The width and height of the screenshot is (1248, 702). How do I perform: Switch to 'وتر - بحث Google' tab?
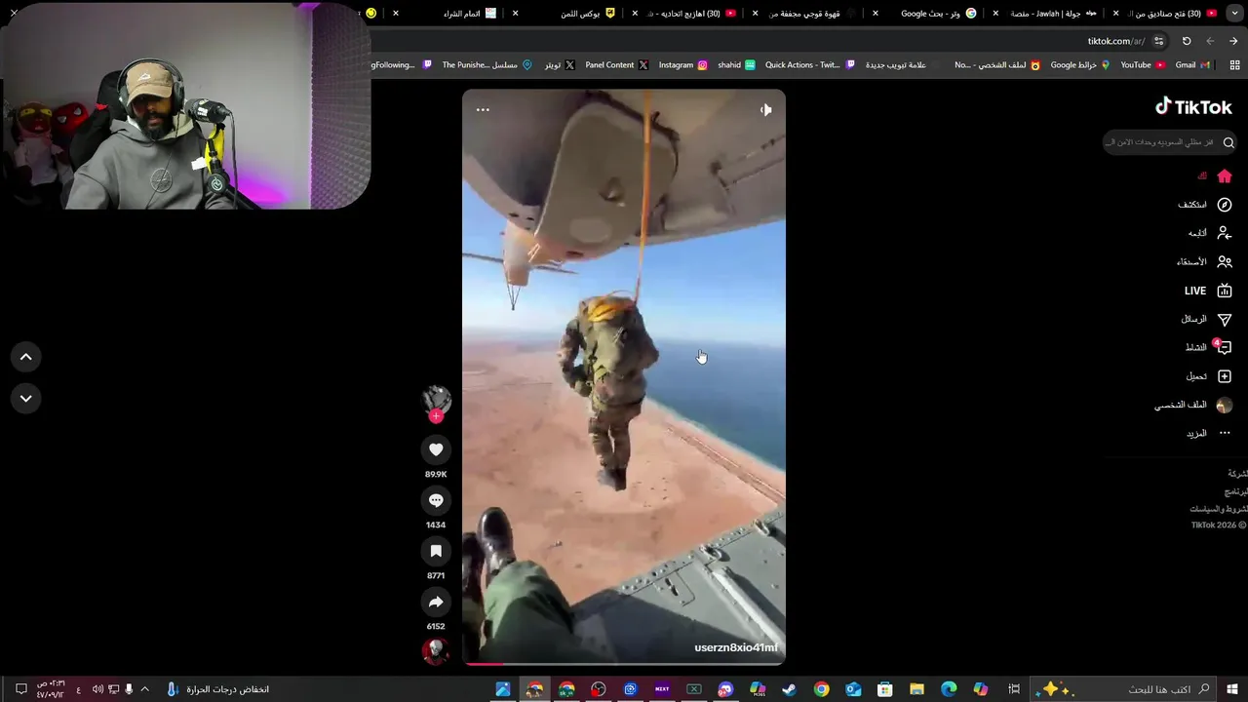936,14
